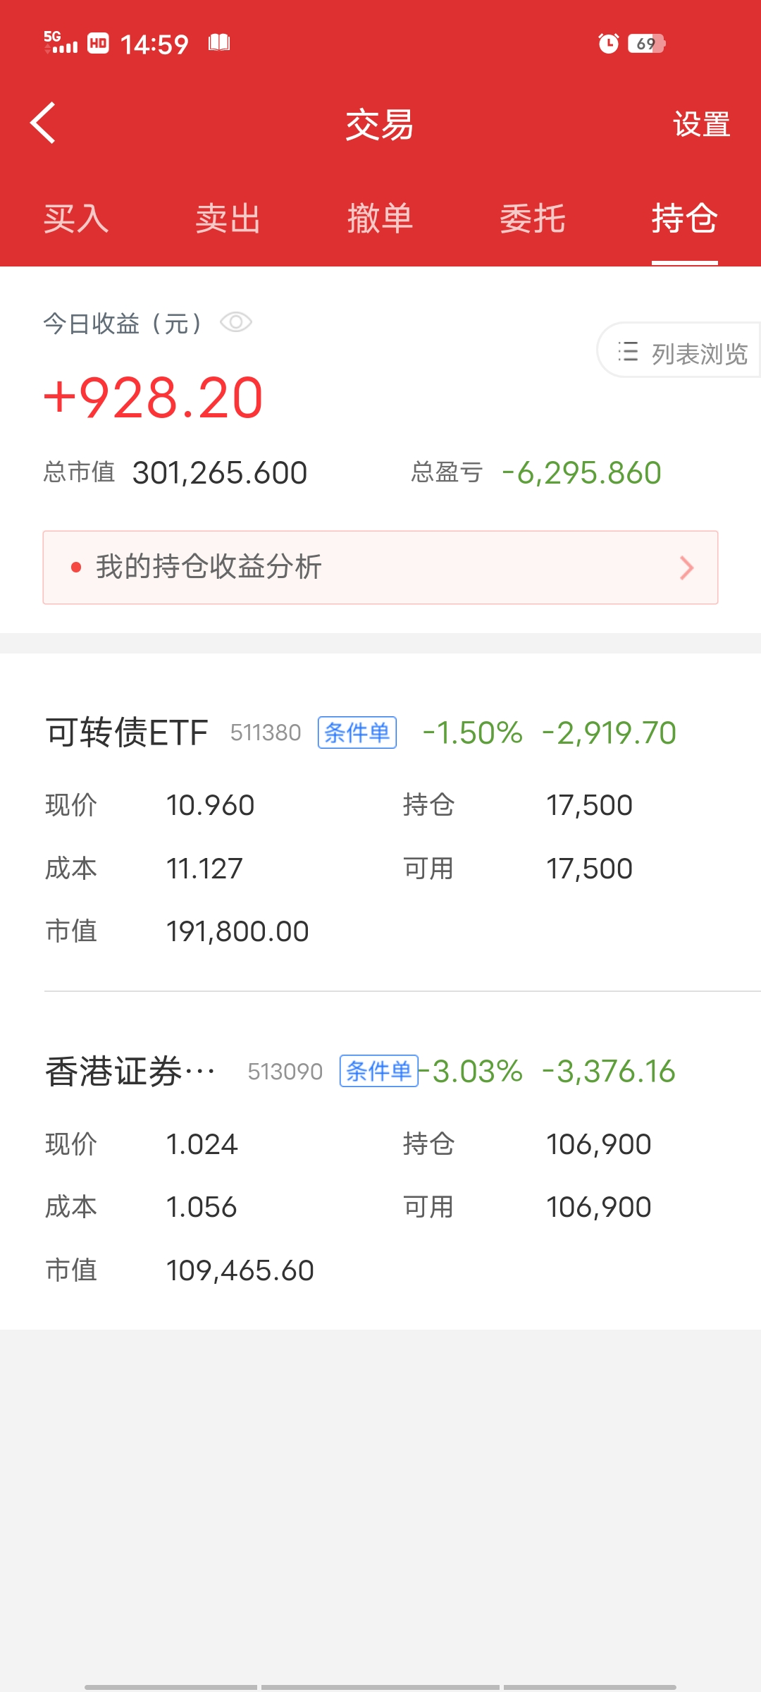This screenshot has height=1692, width=761.
Task: Select the 委托 tab
Action: tap(533, 219)
